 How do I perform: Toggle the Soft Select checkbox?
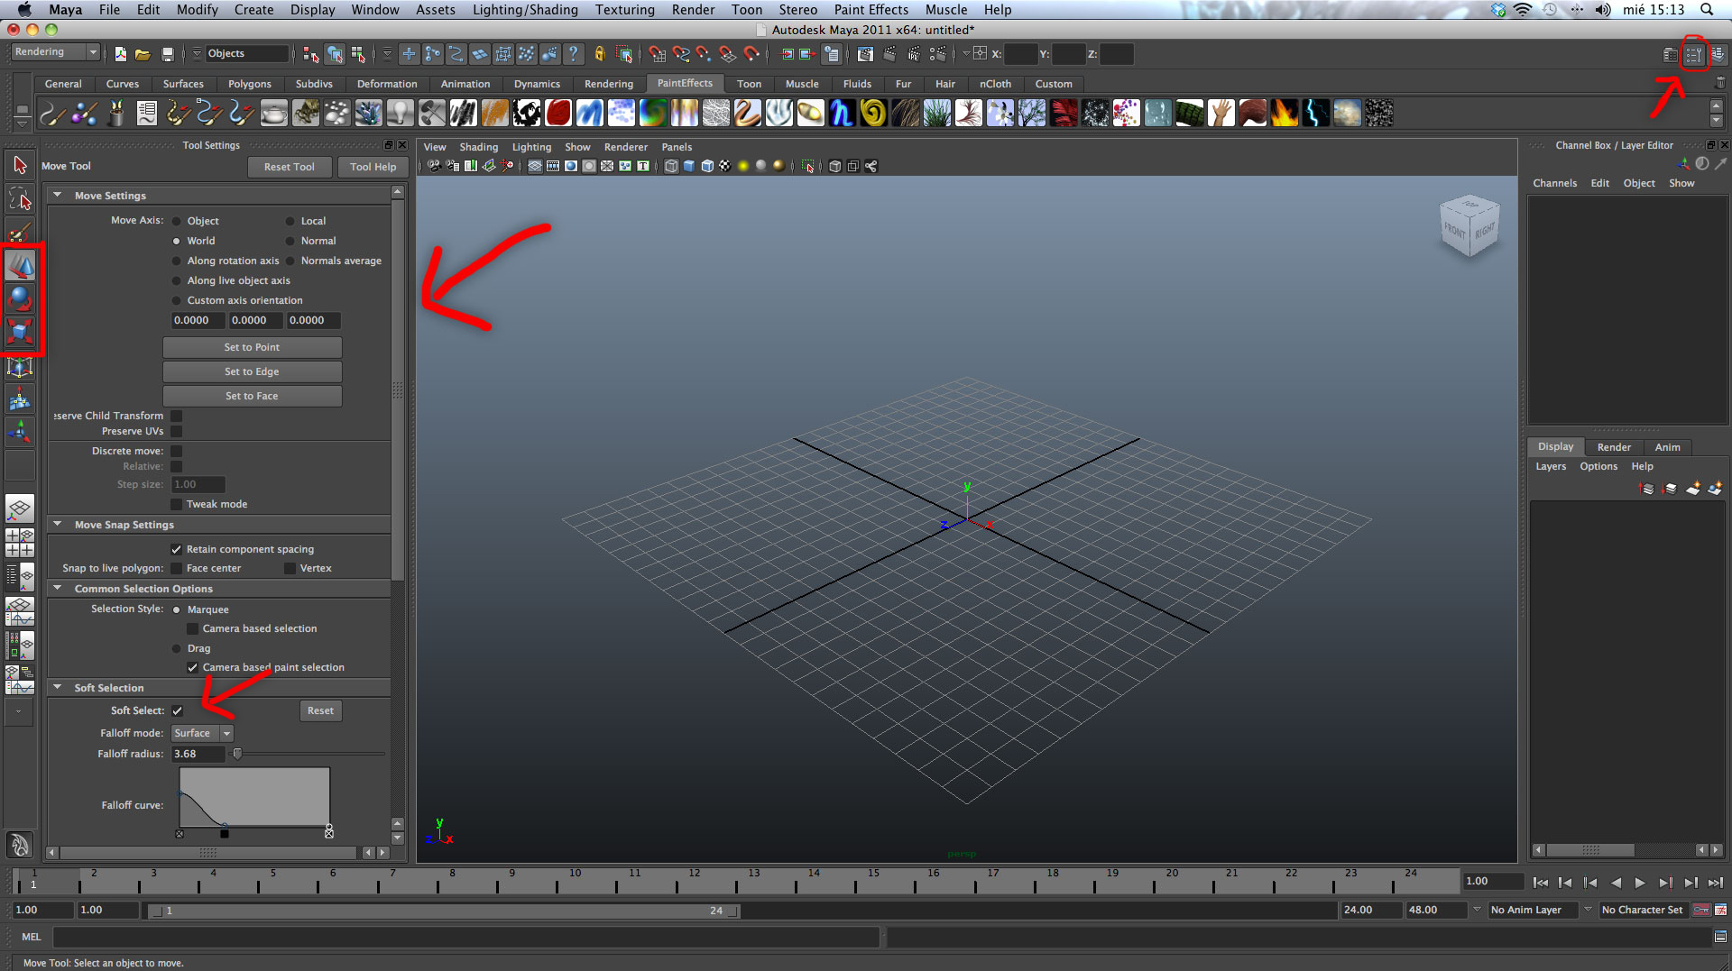pyautogui.click(x=178, y=710)
